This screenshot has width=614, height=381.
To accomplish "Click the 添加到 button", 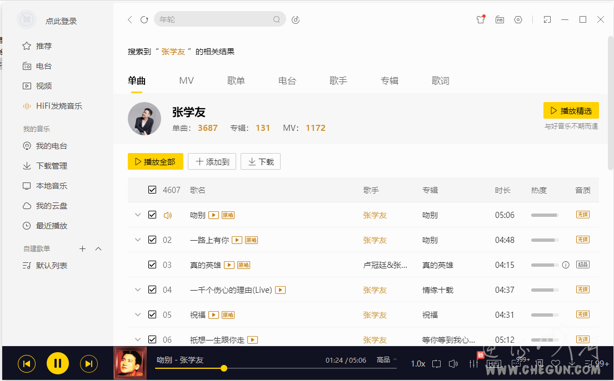I will click(x=212, y=161).
